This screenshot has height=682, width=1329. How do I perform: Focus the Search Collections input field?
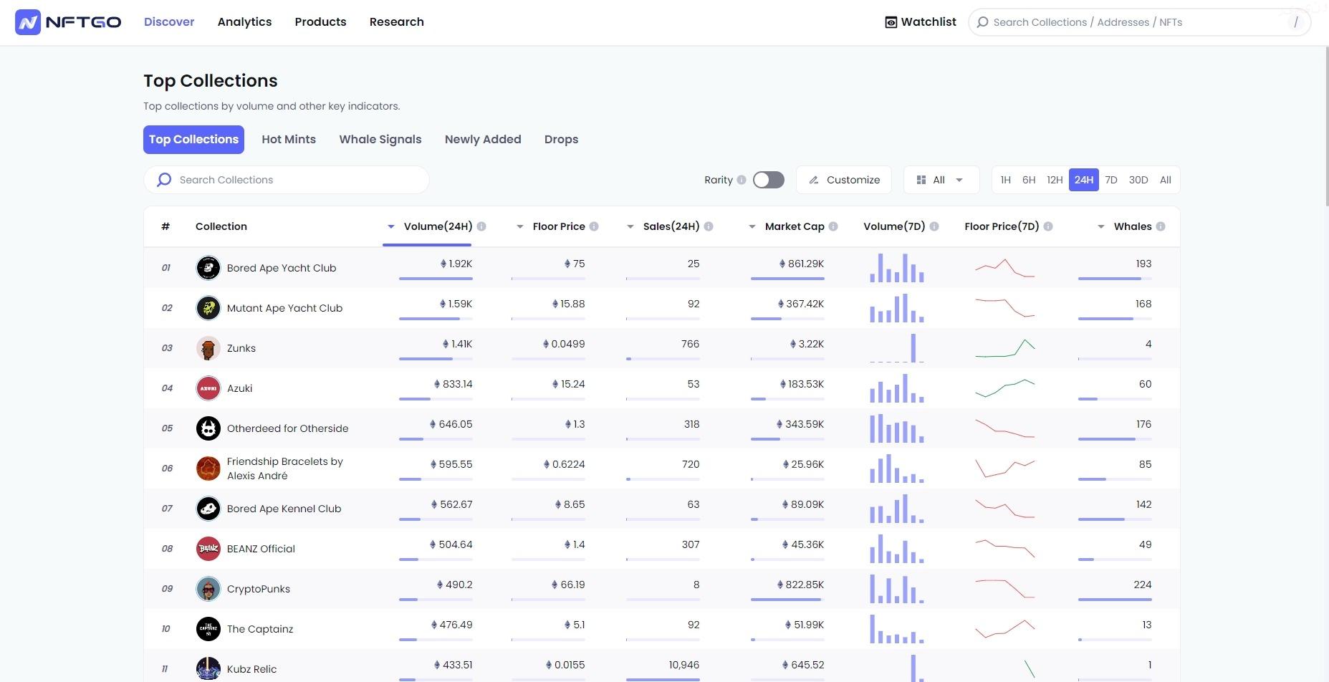(x=287, y=180)
